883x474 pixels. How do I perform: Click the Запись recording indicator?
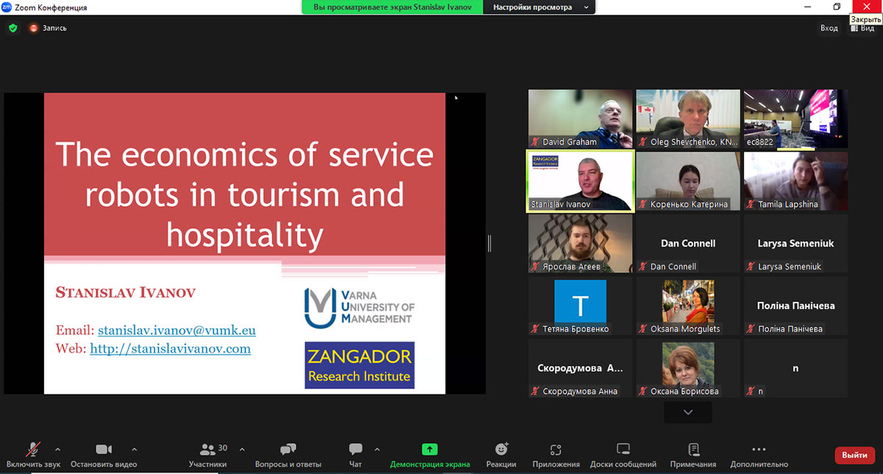48,28
